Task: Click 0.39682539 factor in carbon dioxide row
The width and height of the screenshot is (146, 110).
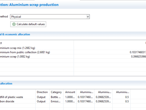Action: pos(103,101)
